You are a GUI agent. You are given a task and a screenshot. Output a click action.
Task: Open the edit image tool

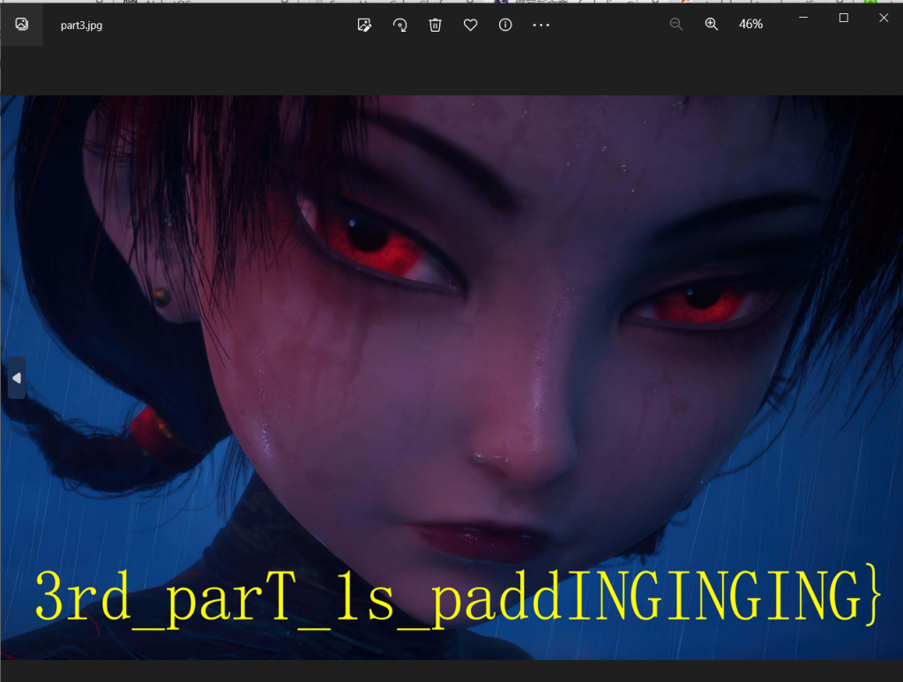pyautogui.click(x=364, y=25)
